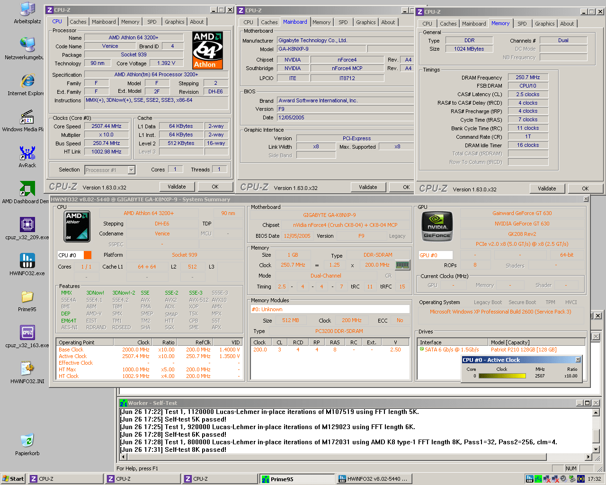Image resolution: width=606 pixels, height=485 pixels.
Task: Open the Processor #1 selection dropdown in CPU-Z
Action: click(x=110, y=170)
